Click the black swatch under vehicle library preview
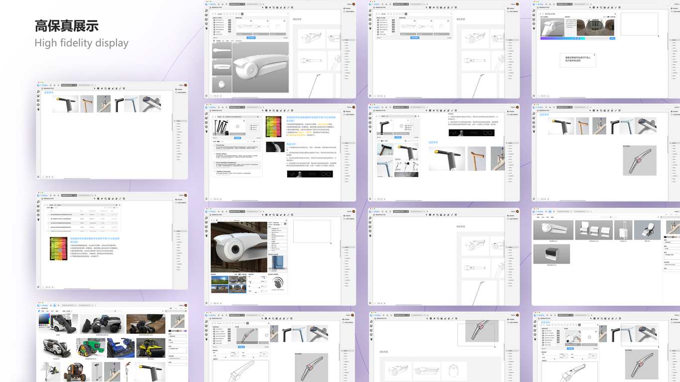This screenshot has height=382, width=680. click(x=170, y=331)
